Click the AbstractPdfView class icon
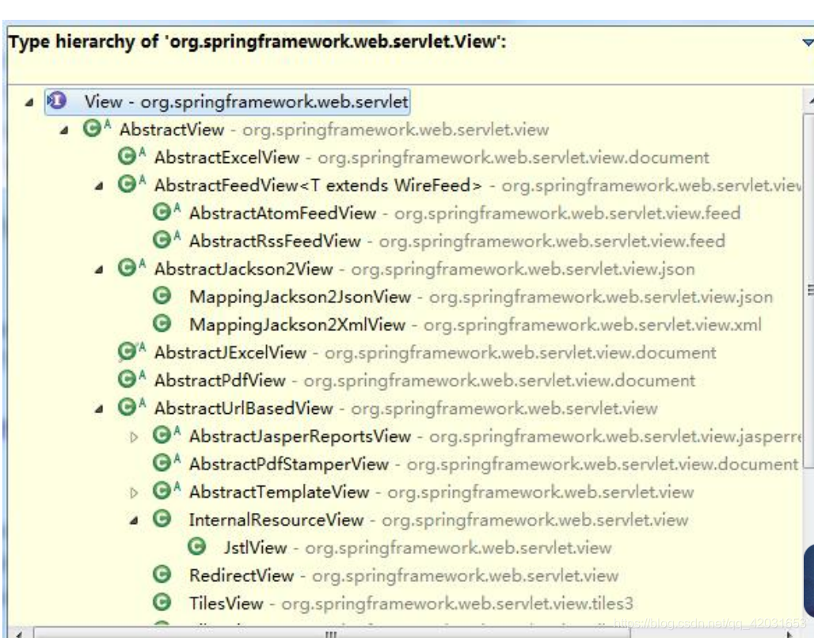Screen dimensions: 814x638 click(x=127, y=379)
